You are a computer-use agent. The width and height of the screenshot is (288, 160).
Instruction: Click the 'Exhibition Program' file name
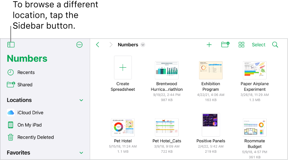[211, 86]
